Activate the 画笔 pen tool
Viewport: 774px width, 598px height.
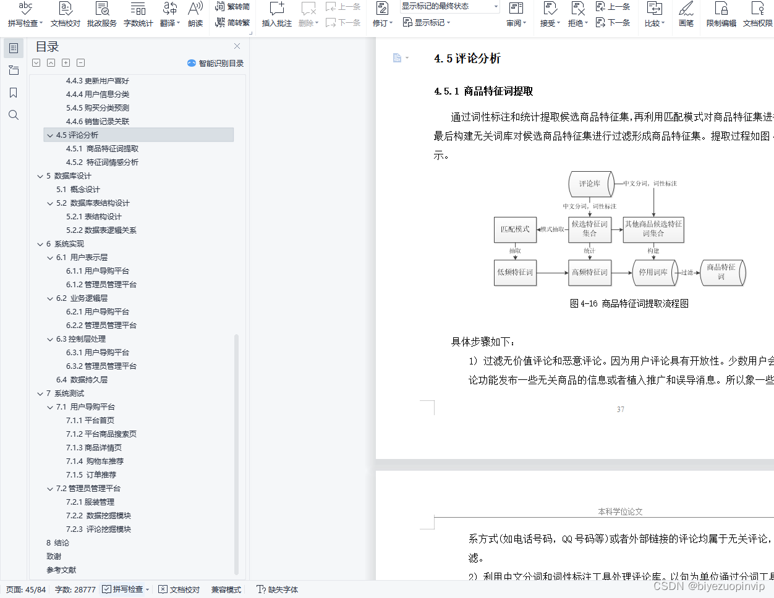coord(686,15)
